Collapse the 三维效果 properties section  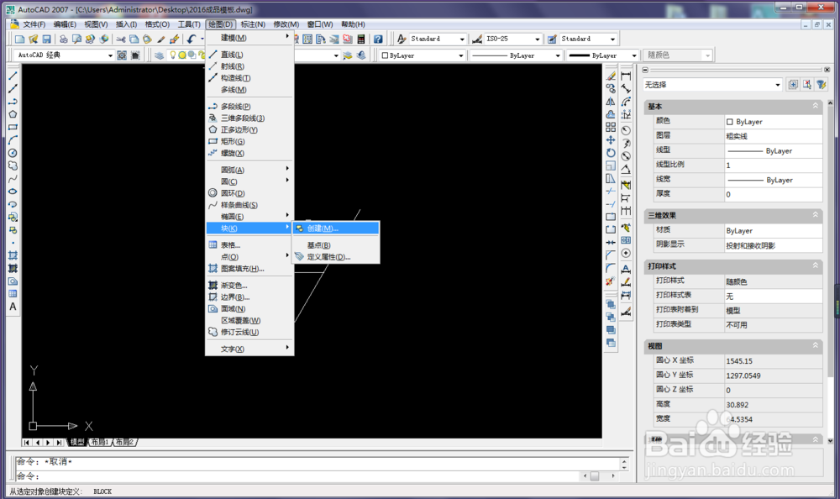[816, 215]
